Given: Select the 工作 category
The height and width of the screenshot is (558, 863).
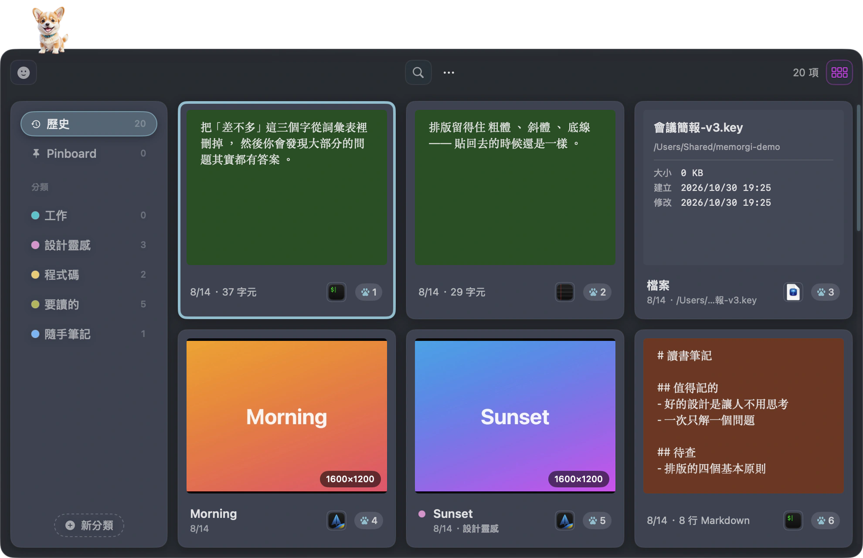Looking at the screenshot, I should click(x=89, y=215).
